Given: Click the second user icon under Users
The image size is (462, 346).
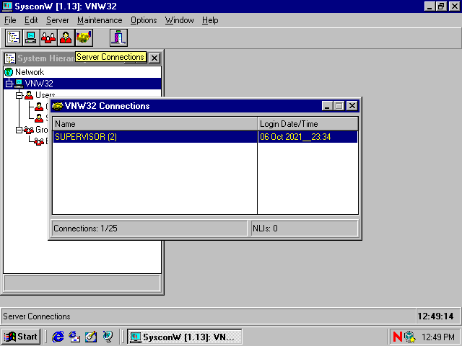Looking at the screenshot, I should pos(39,118).
